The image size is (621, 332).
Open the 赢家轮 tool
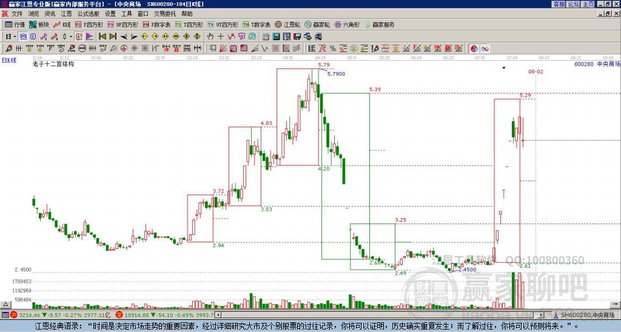coord(317,24)
